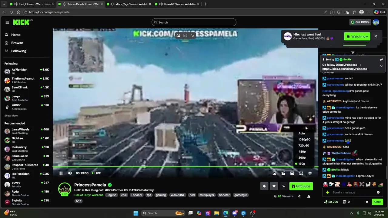Toggle notification bell for PrincessPamela
The height and width of the screenshot is (218, 388).
coord(264,186)
